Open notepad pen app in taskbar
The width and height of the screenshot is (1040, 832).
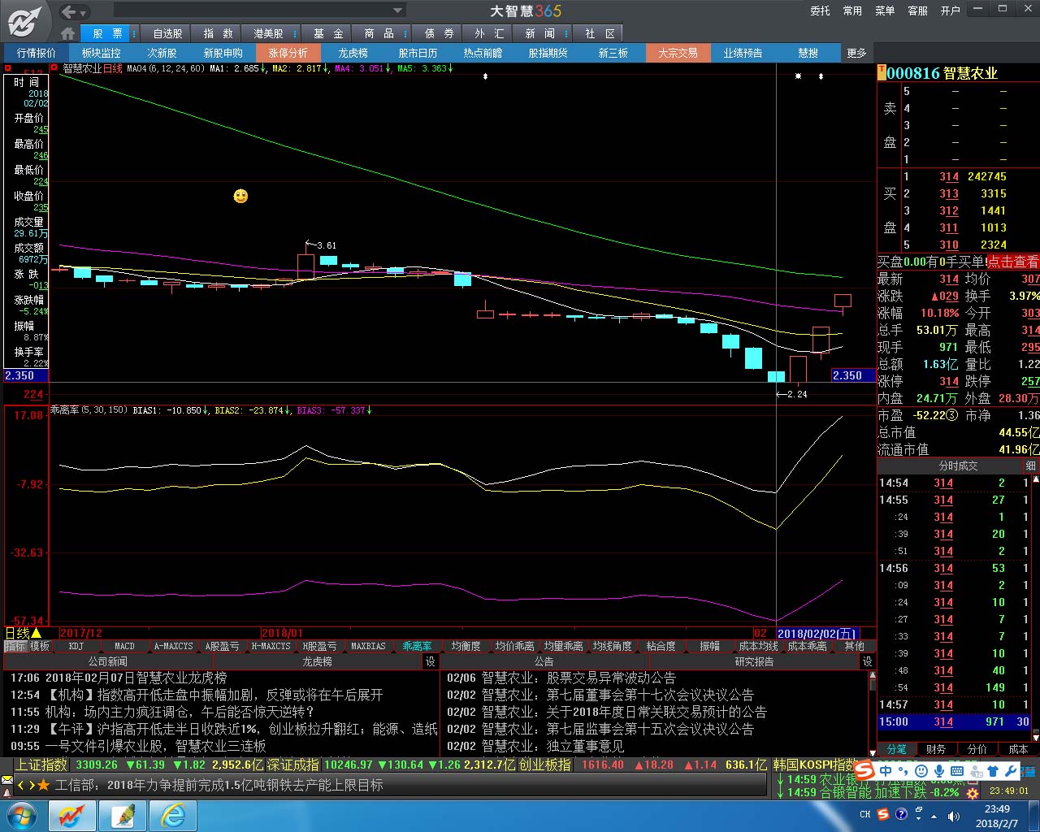click(x=123, y=815)
